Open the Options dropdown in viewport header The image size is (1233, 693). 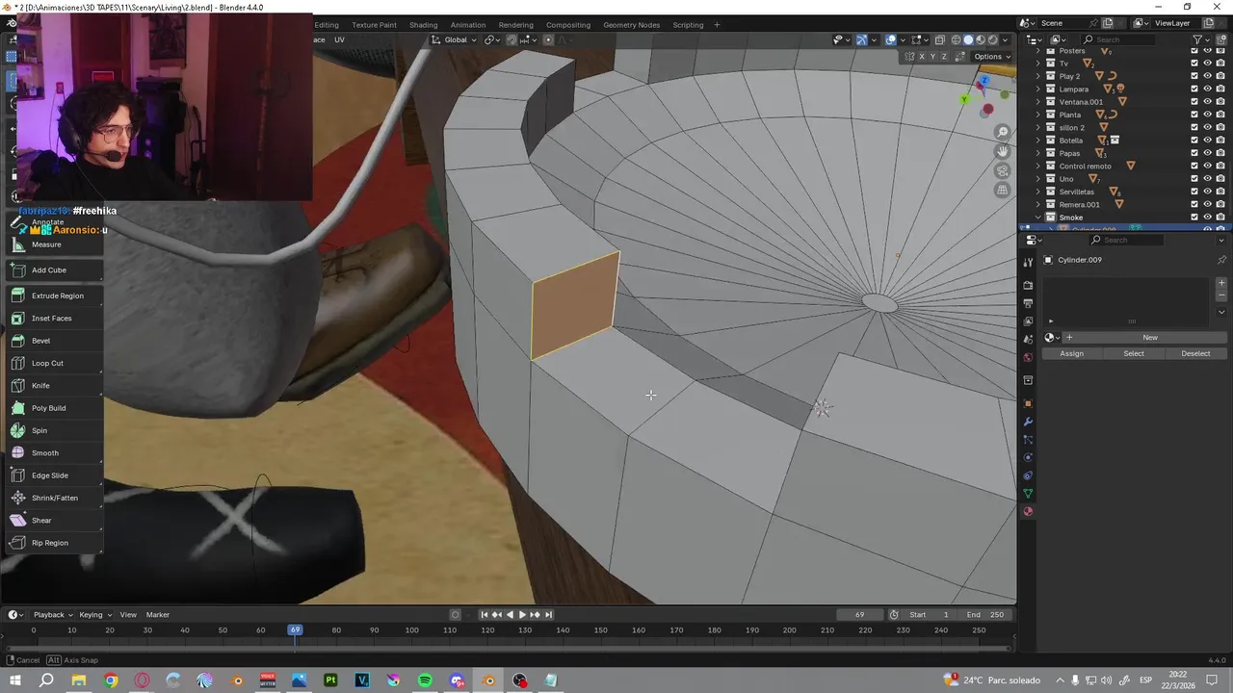[991, 57]
